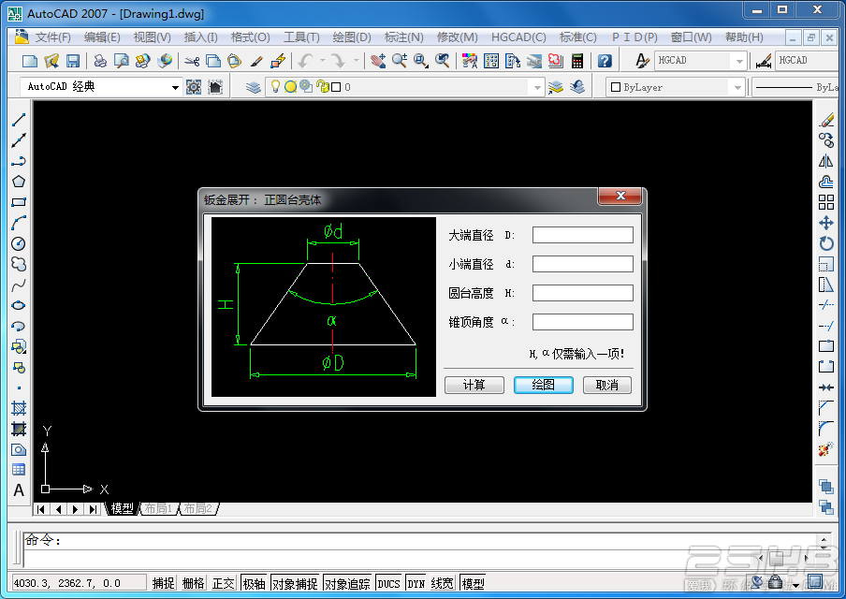
Task: Toggle 栅格 grid display in the status bar
Action: 194,583
